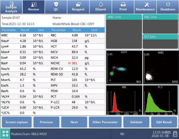Go to the Next sample
The height and width of the screenshot is (139, 179).
(74, 122)
